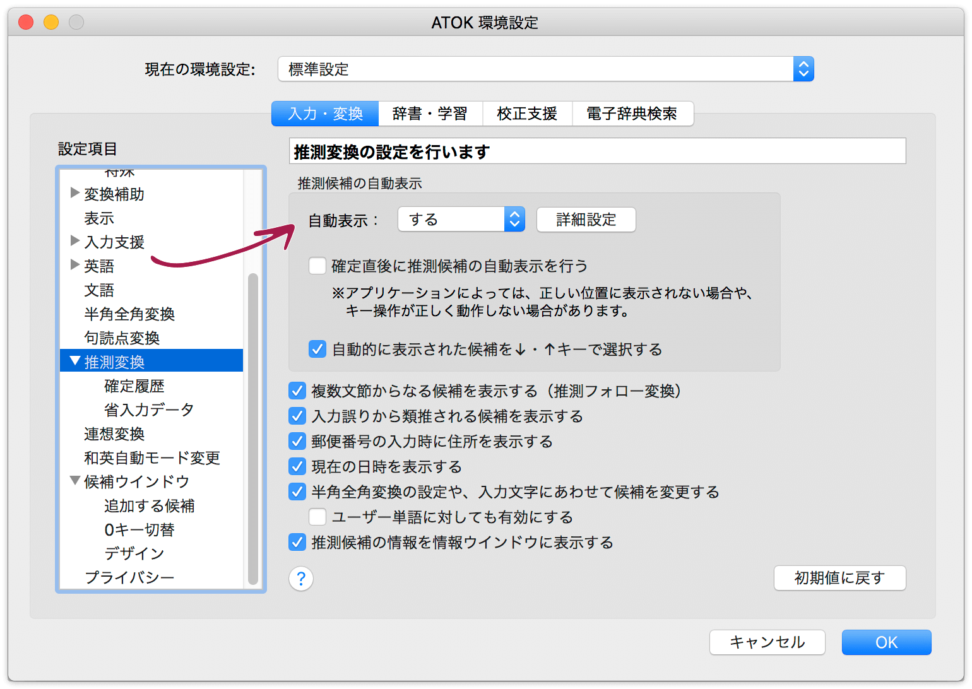972x689 pixels.
Task: Select 追加する候補 under 候補ウインドウ
Action: (x=150, y=506)
